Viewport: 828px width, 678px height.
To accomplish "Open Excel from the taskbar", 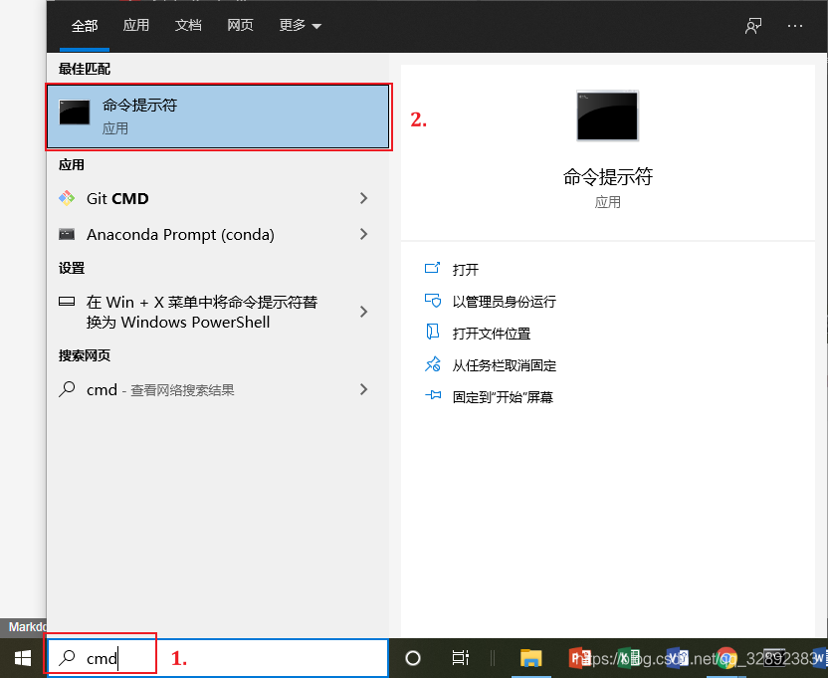I will pyautogui.click(x=628, y=658).
